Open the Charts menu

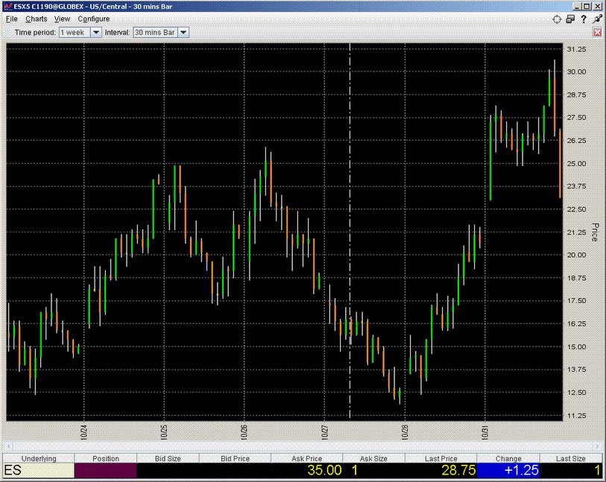(x=37, y=19)
